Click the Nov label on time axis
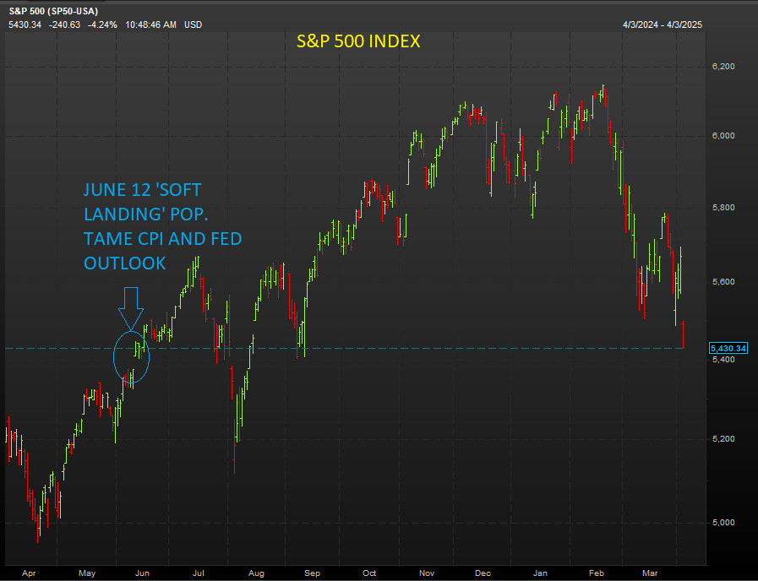The image size is (758, 581). (427, 573)
